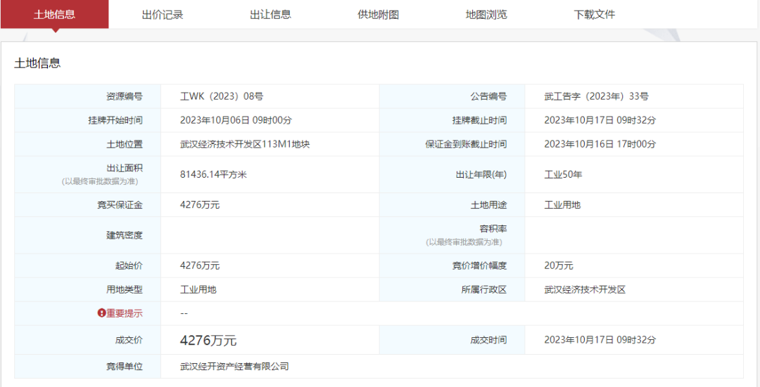
Task: Click the 所属行政区 label
Action: click(x=483, y=290)
